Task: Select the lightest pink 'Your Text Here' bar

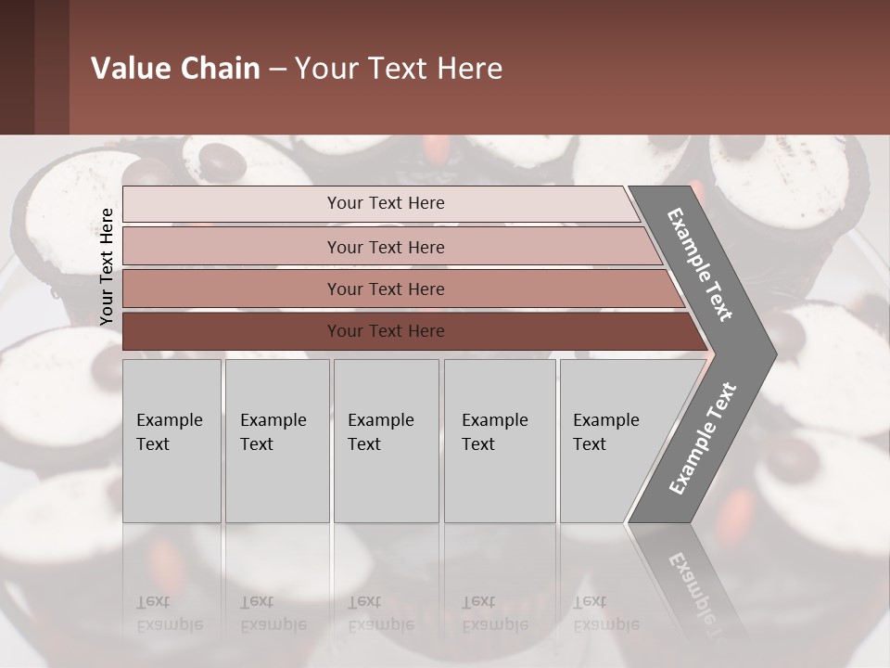Action: [x=381, y=204]
